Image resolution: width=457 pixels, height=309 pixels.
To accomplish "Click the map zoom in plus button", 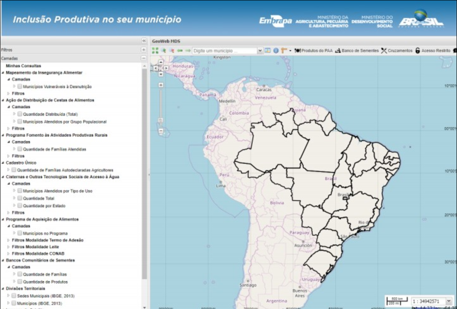I will (x=160, y=85).
